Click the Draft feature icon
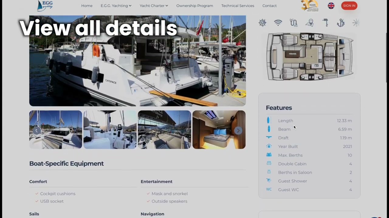Image resolution: width=389 pixels, height=218 pixels. click(269, 137)
